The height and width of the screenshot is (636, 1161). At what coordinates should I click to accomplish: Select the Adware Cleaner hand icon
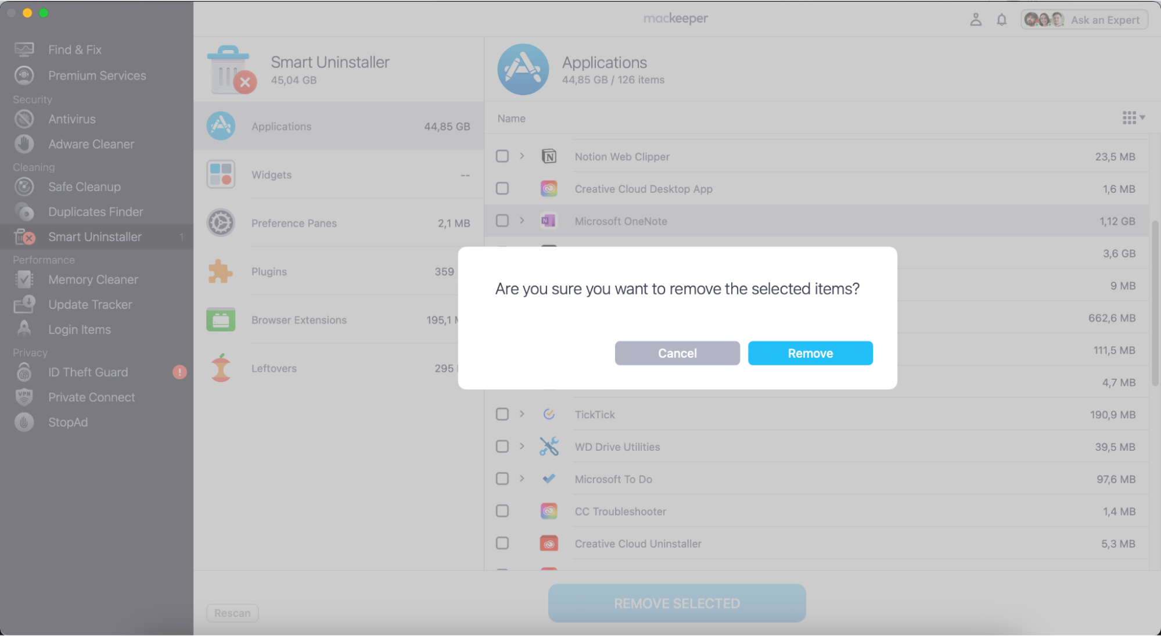[24, 144]
